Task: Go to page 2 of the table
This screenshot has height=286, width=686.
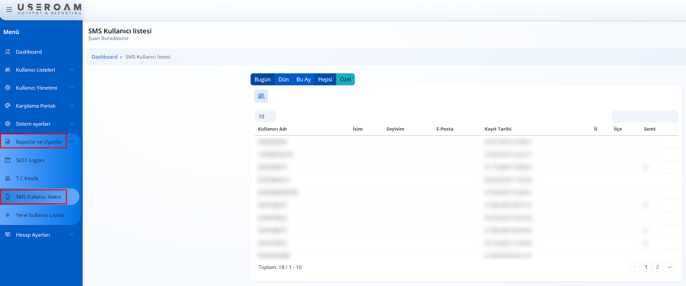Action: click(657, 267)
